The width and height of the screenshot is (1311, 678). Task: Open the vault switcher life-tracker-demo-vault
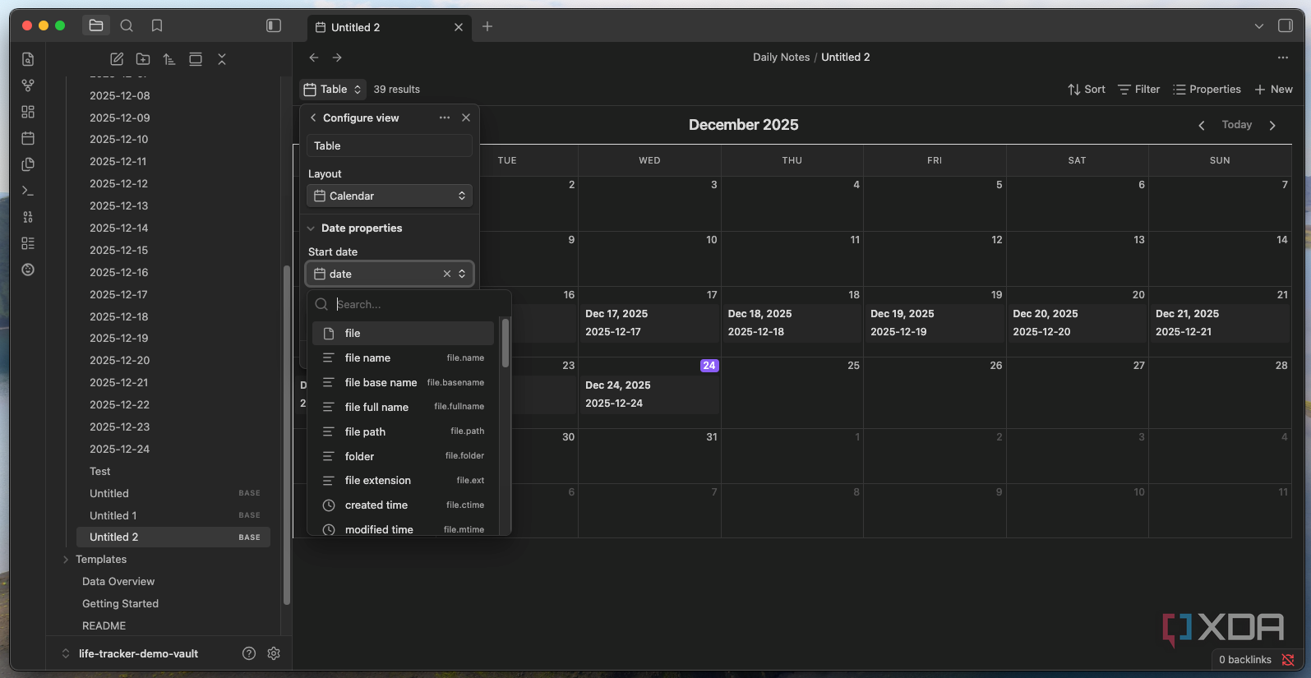pyautogui.click(x=132, y=653)
